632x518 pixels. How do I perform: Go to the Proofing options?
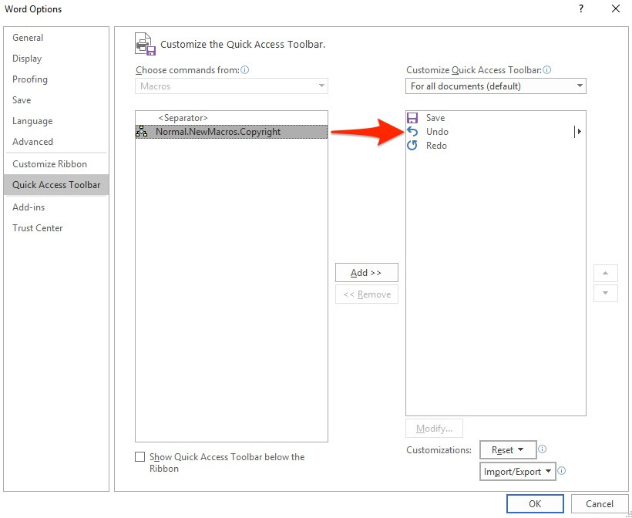[x=30, y=79]
